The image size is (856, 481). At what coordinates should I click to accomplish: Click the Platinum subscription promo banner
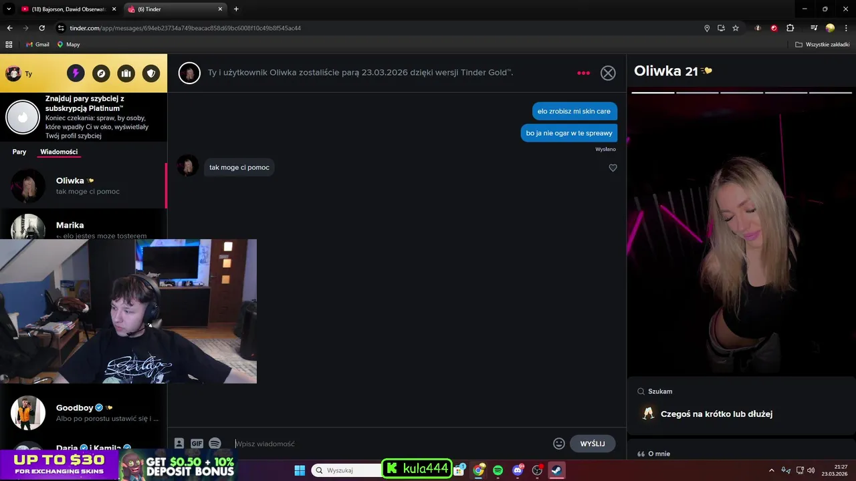pyautogui.click(x=83, y=117)
